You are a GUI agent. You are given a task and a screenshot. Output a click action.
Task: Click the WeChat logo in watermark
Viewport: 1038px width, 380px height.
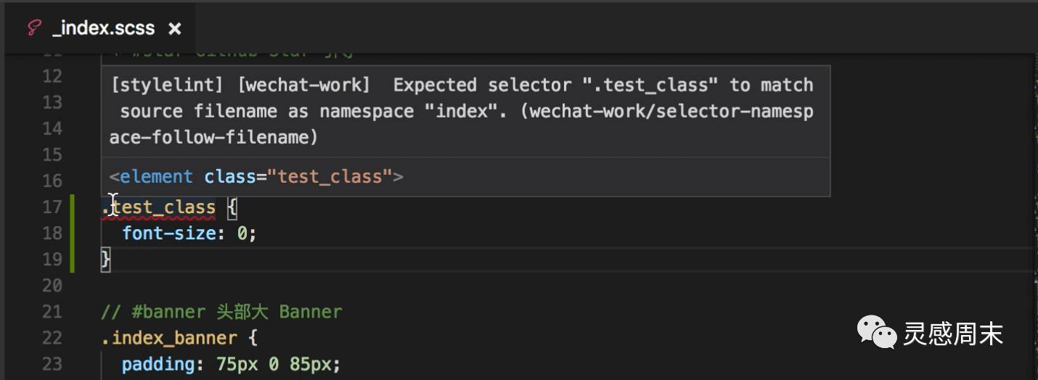coord(876,333)
